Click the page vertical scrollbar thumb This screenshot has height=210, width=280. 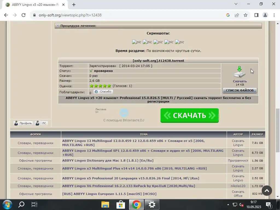point(278,130)
